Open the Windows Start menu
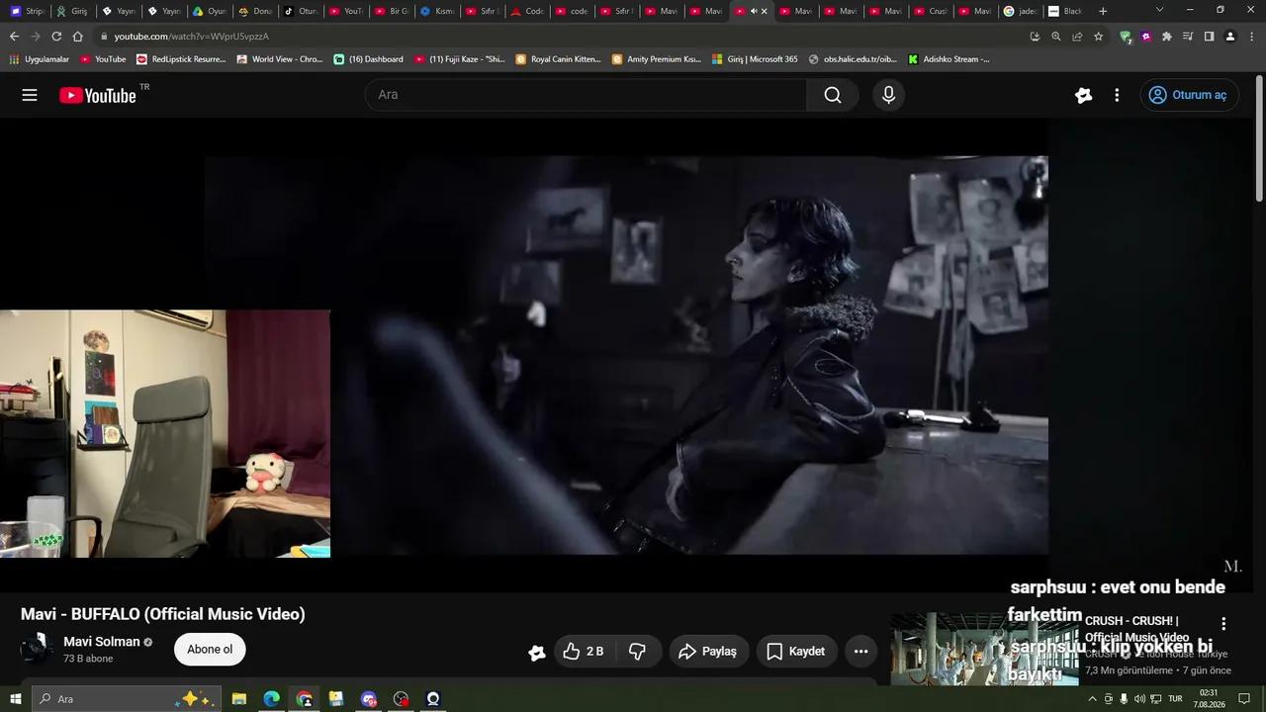1266x712 pixels. [16, 699]
